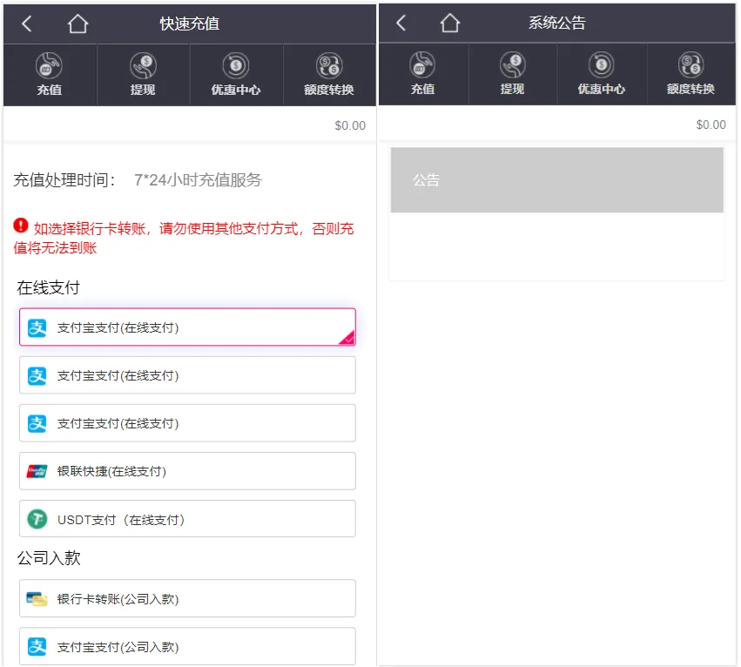The image size is (741, 667).
Task: Choose USDT支付 as payment method
Action: (187, 518)
